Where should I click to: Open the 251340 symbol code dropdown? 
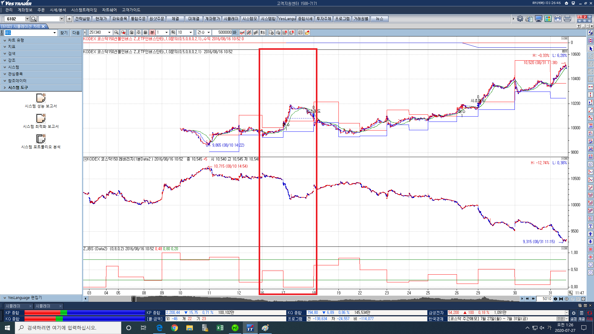(x=109, y=32)
